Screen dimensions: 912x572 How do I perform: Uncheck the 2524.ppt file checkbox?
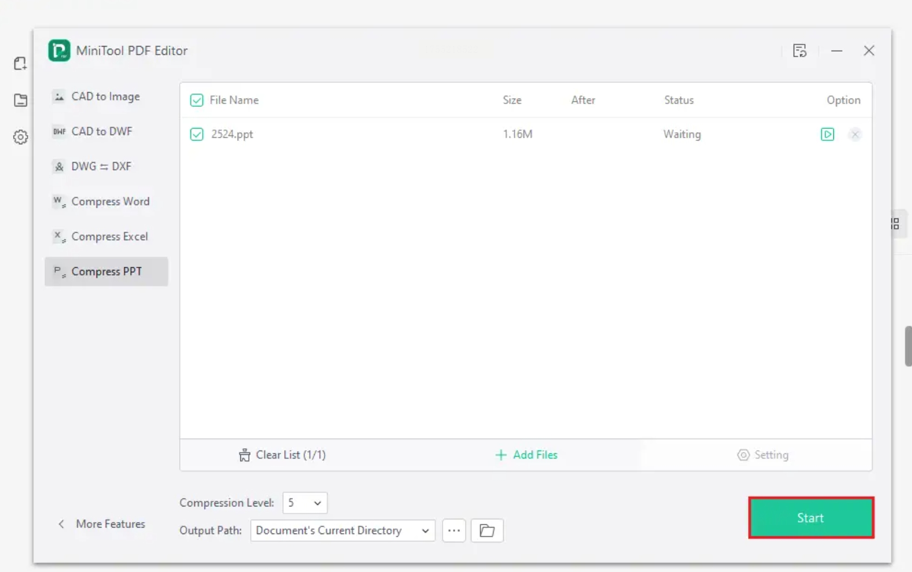(x=196, y=134)
